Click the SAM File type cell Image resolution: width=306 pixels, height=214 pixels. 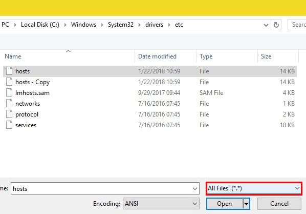211,93
